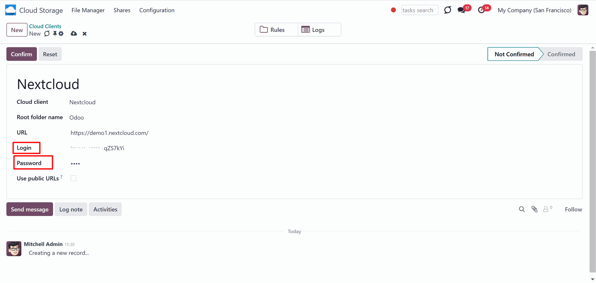
Task: Open the activities clock icon with 14 badge
Action: click(481, 10)
